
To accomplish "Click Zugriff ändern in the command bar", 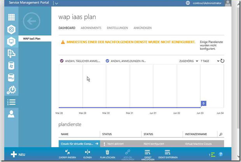I will pos(67,154).
